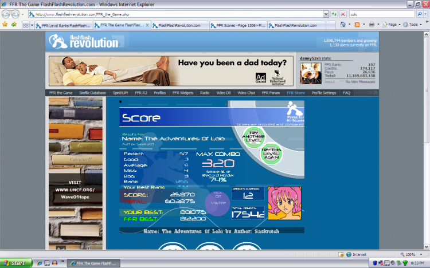This screenshot has height=268, width=430.
Task: Toggle the Visible on/off circle
Action: (x=217, y=203)
